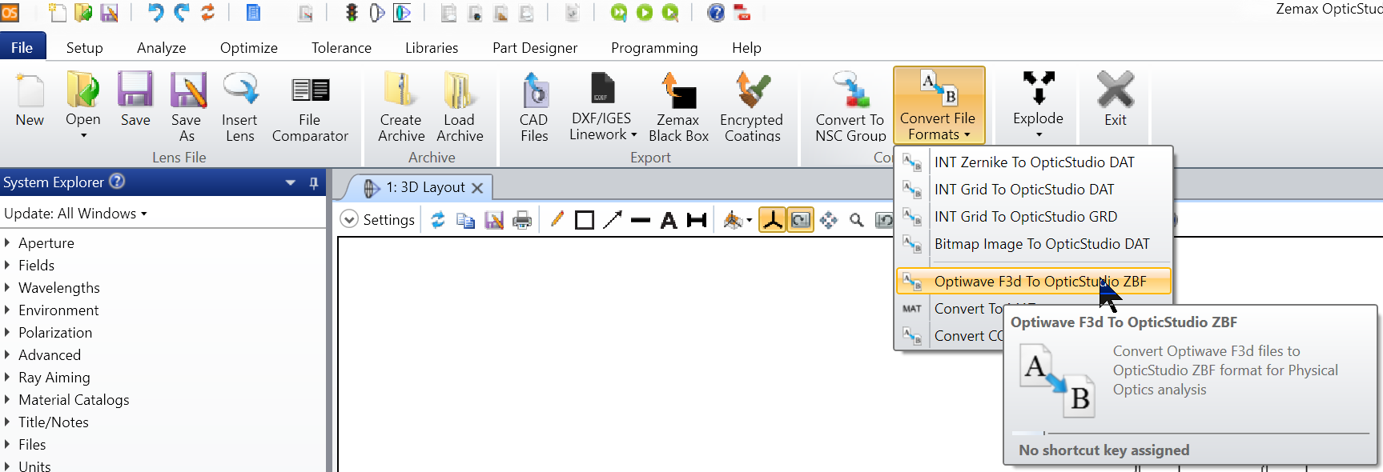The image size is (1383, 472).
Task: Switch to the Help tab
Action: pos(746,48)
